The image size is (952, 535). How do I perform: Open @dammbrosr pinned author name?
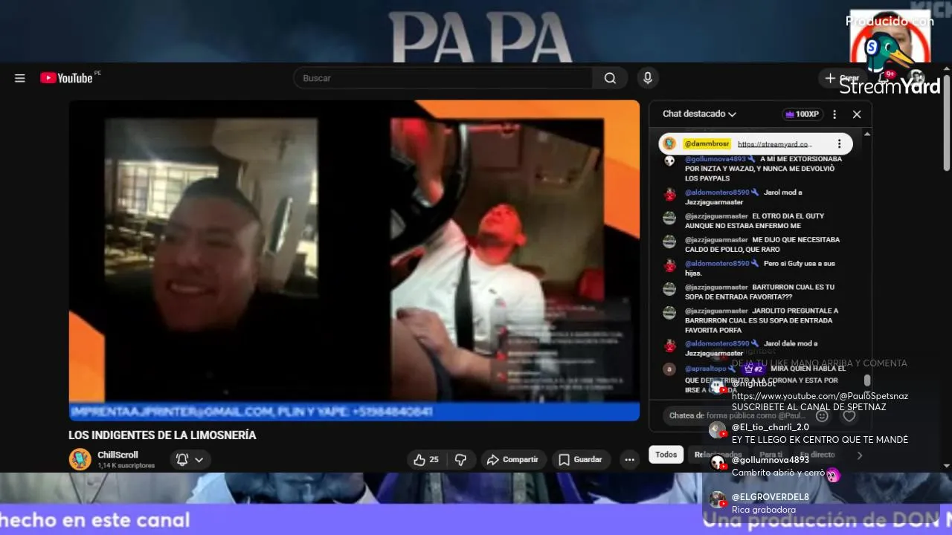coord(707,144)
